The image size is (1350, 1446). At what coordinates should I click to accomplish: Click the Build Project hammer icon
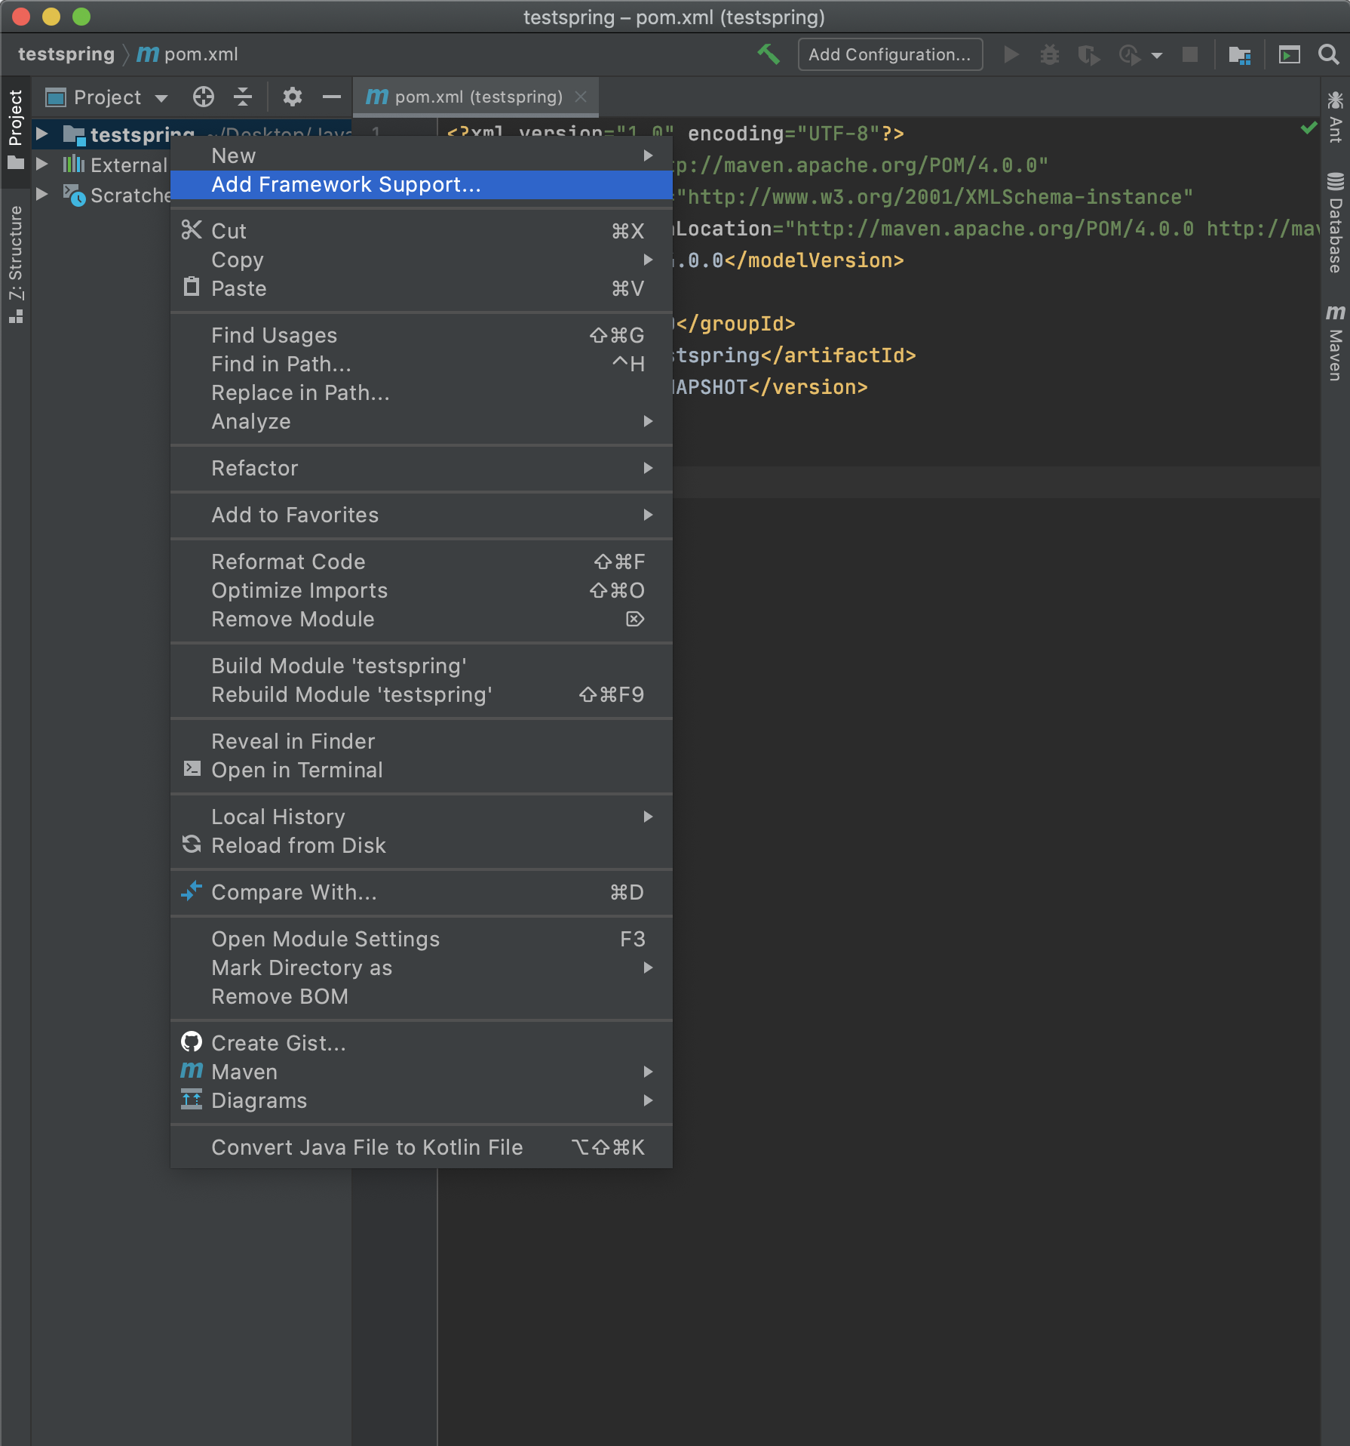[769, 54]
